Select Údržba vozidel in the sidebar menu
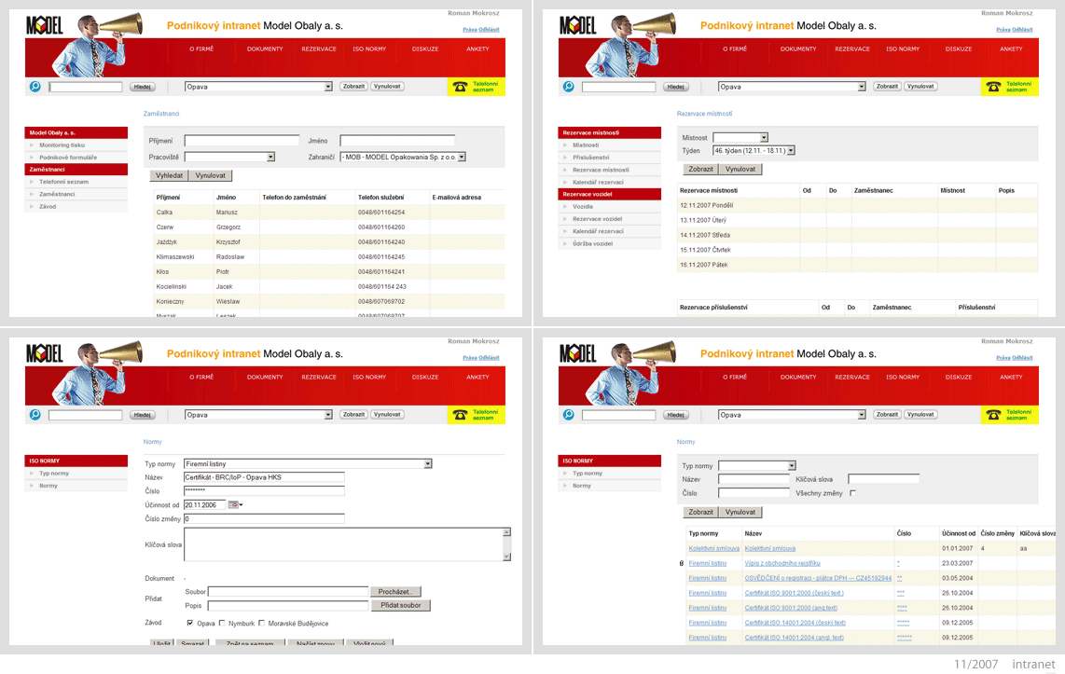 click(592, 243)
